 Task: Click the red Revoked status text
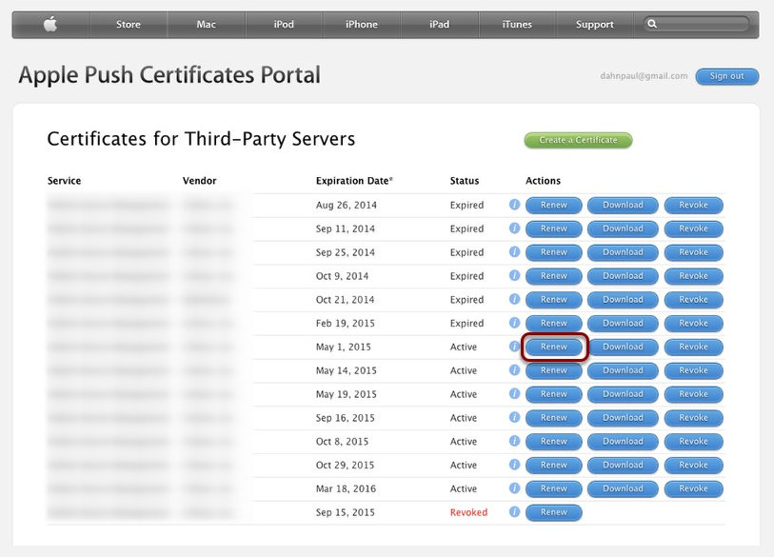click(468, 512)
